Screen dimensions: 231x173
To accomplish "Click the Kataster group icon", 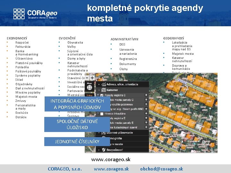I will tap(104, 90).
